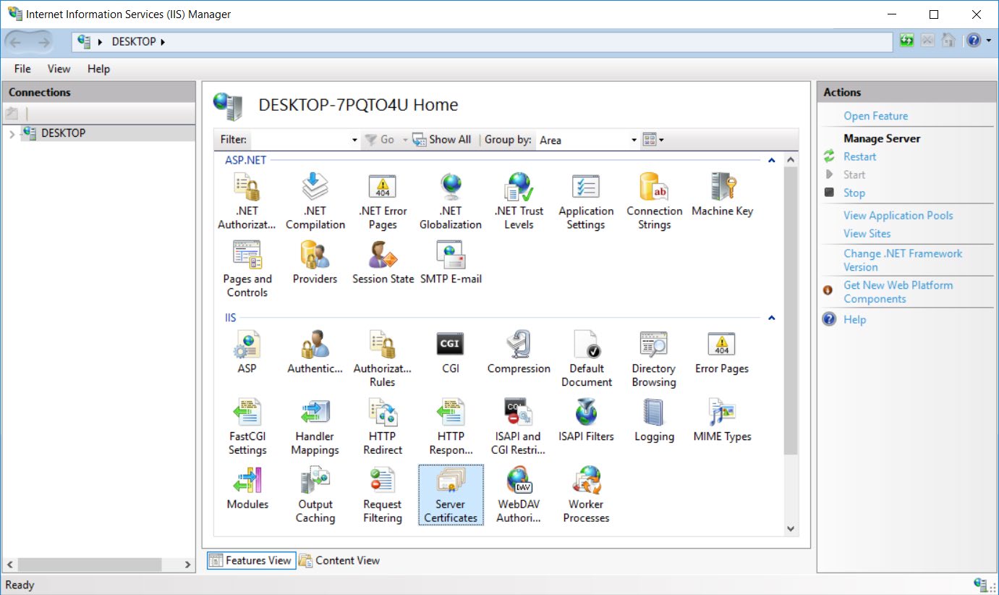Click View Application Pools link
999x595 pixels.
click(898, 215)
